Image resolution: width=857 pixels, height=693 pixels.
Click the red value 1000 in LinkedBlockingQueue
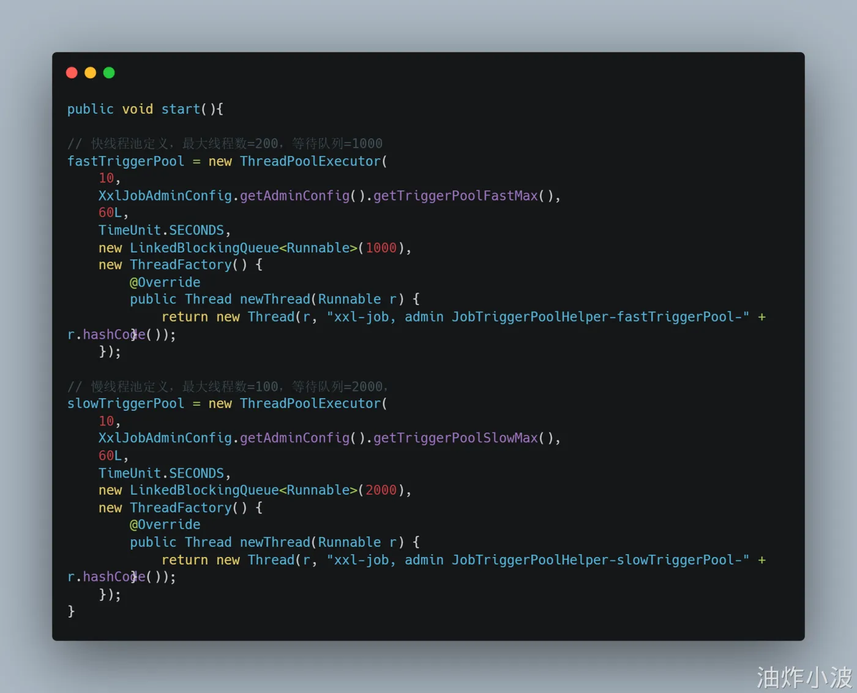click(381, 248)
